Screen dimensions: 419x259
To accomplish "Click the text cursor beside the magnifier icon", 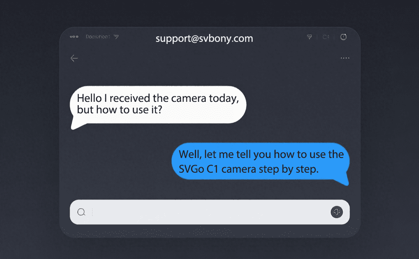I will coord(92,212).
